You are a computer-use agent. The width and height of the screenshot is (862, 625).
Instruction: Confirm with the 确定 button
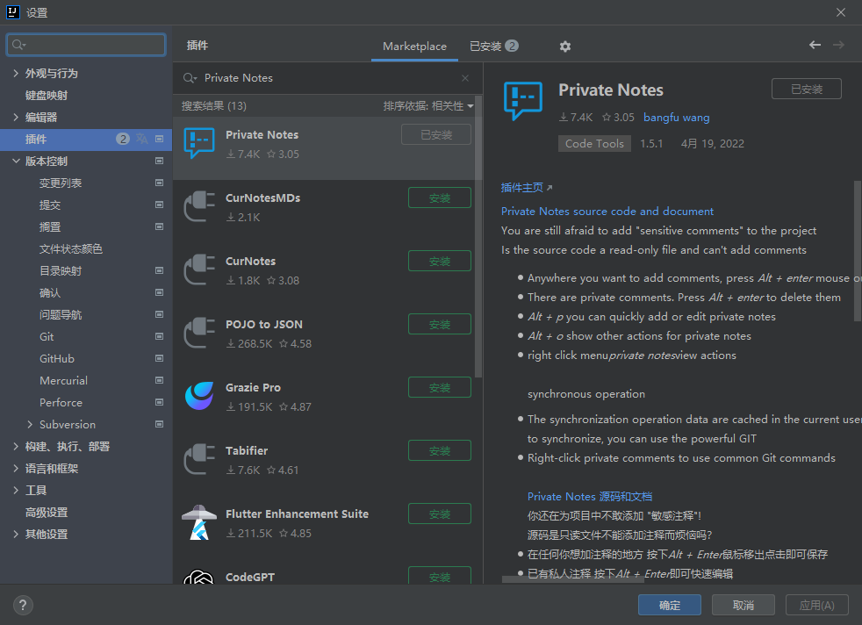click(670, 605)
